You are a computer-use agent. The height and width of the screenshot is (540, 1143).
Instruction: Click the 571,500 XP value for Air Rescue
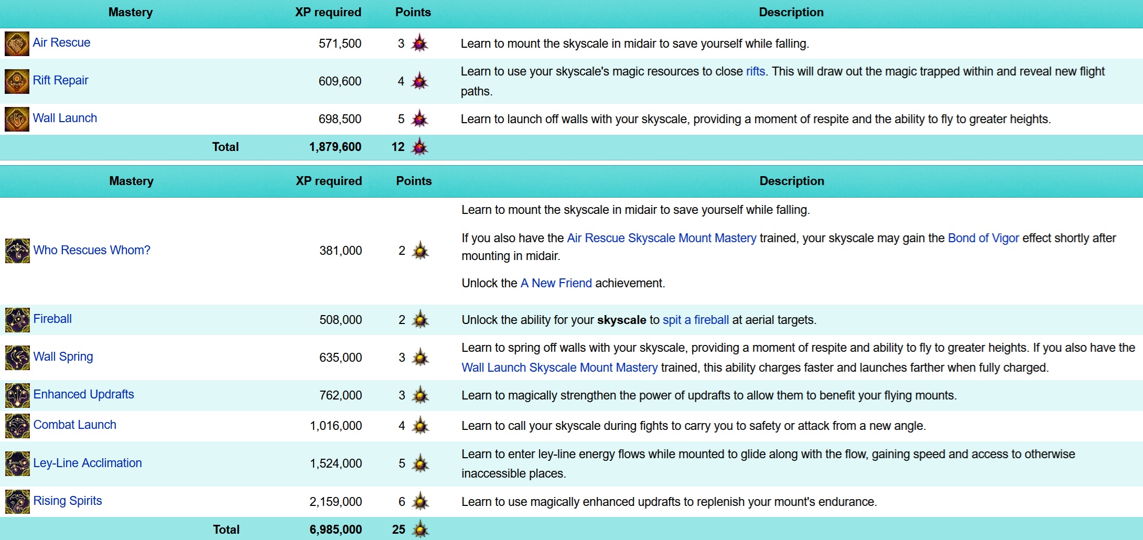(340, 44)
